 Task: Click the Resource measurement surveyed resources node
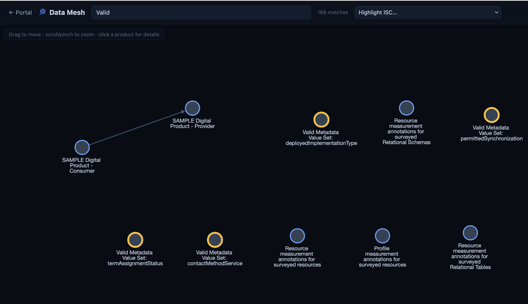(297, 236)
